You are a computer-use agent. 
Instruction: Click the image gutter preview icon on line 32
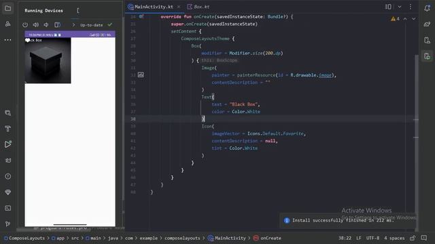click(x=141, y=75)
